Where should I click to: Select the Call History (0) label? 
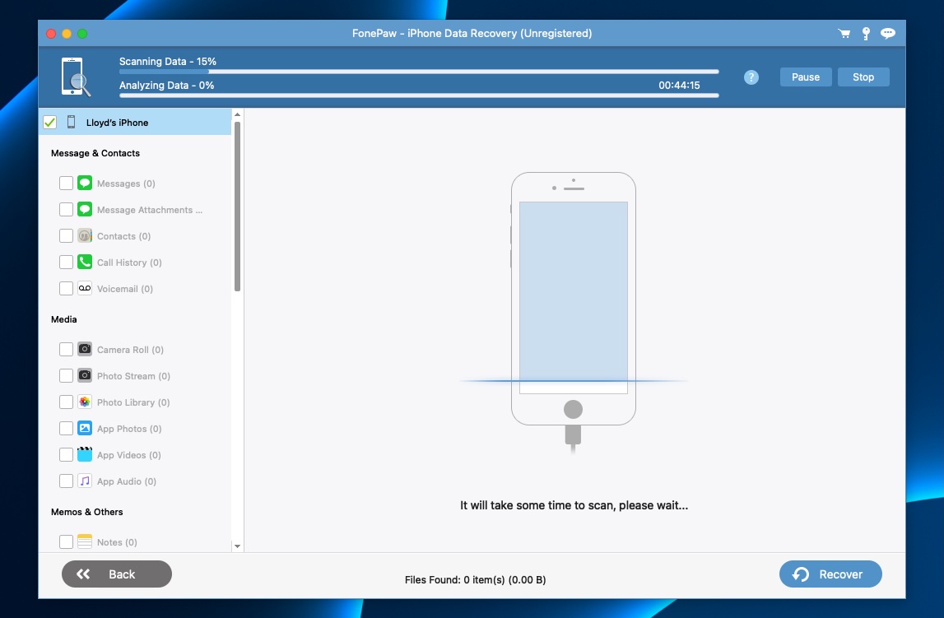coord(129,263)
